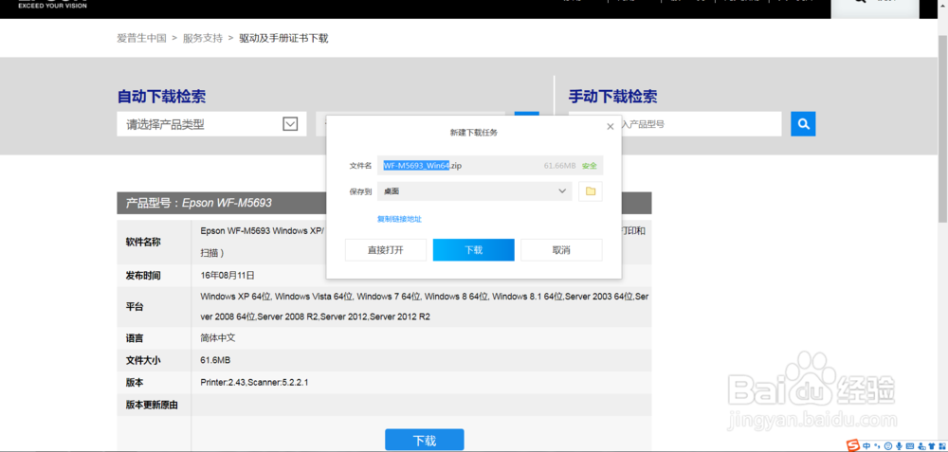The width and height of the screenshot is (948, 452).
Task: Toggle the 中 Chinese/English input mode
Action: (866, 446)
